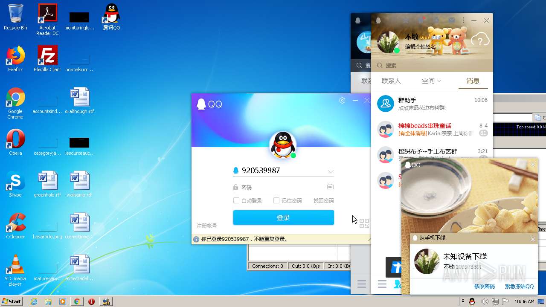Open Acrobat Reader DC desktop icon

(47, 20)
